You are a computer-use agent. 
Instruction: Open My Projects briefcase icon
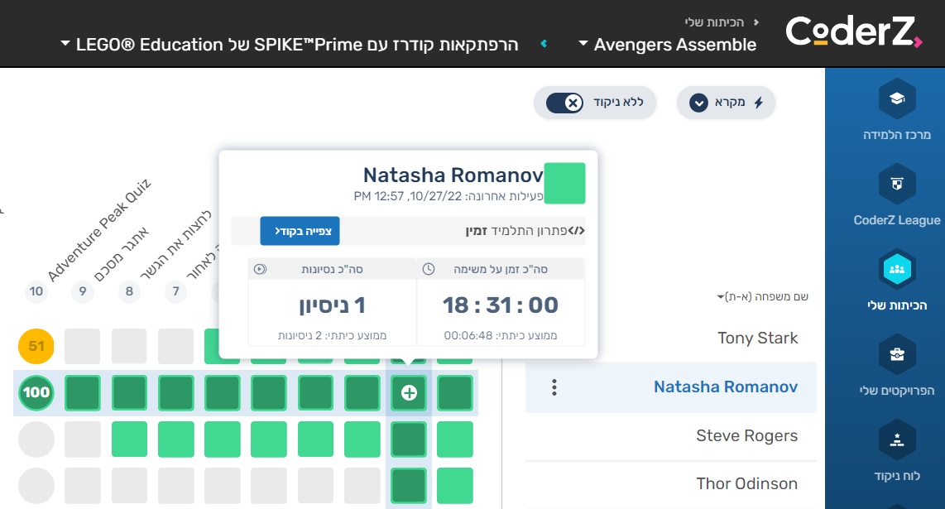[x=896, y=354]
